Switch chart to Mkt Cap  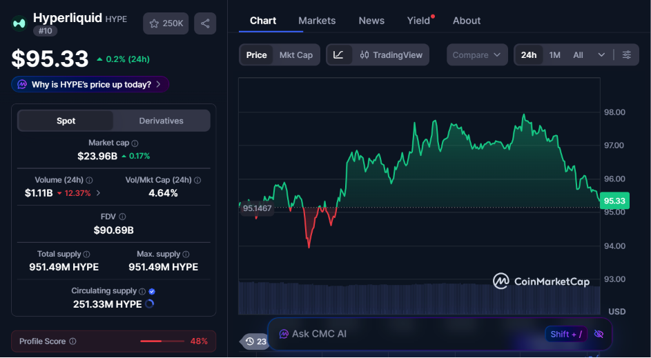click(x=296, y=54)
